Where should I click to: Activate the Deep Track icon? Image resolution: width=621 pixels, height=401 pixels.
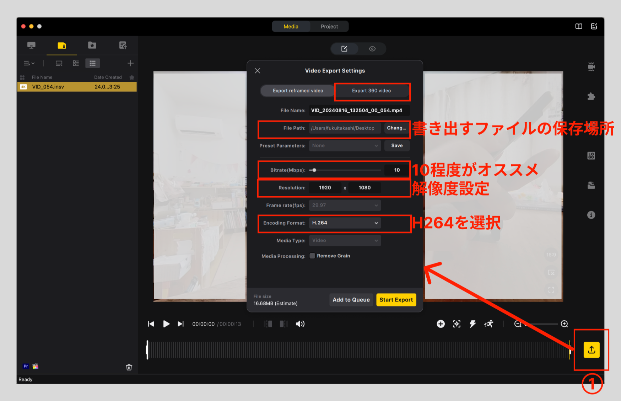click(x=457, y=324)
